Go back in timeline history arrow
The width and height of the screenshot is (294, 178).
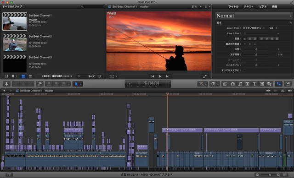(4, 91)
